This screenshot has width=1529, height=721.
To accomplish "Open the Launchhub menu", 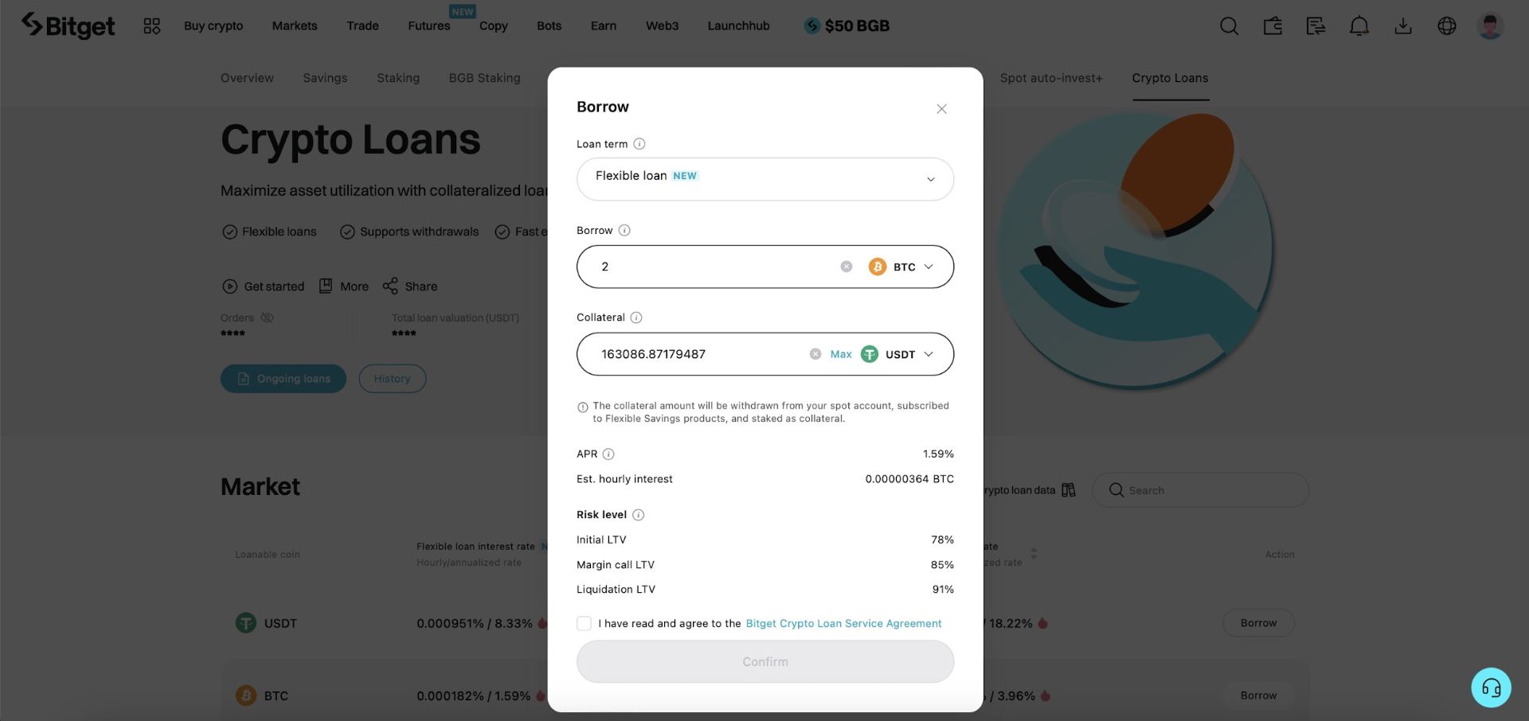I will pos(739,26).
